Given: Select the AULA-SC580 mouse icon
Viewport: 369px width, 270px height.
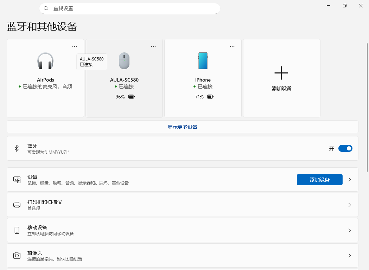Looking at the screenshot, I should coord(124,60).
